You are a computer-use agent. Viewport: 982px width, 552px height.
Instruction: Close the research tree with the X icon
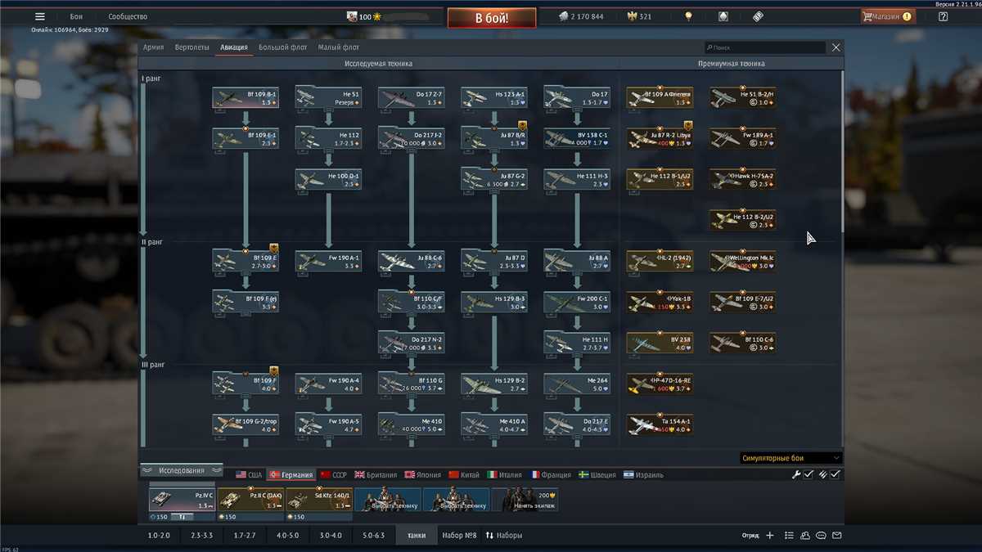836,47
